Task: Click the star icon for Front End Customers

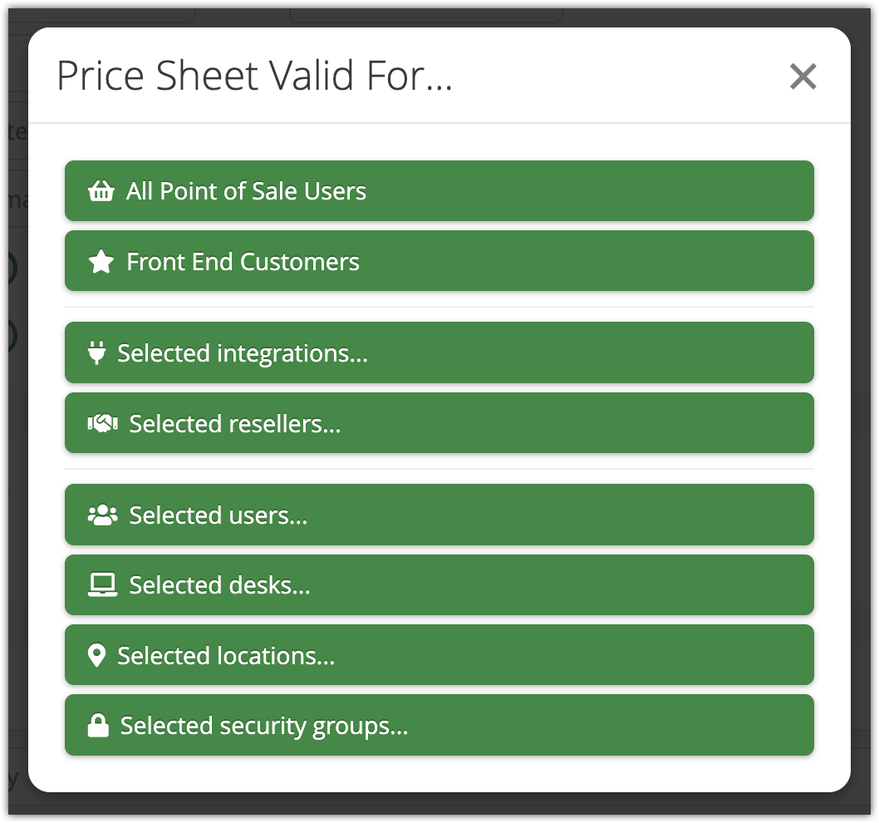Action: coord(101,262)
